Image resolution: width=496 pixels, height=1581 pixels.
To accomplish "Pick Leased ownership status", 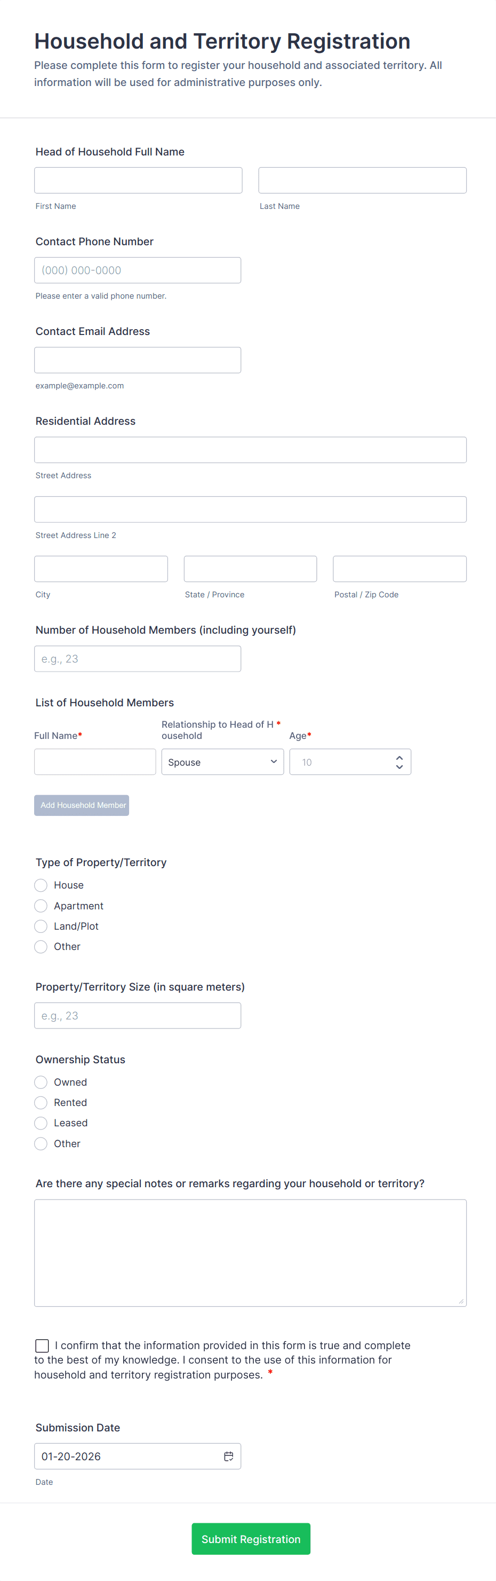I will point(41,1123).
